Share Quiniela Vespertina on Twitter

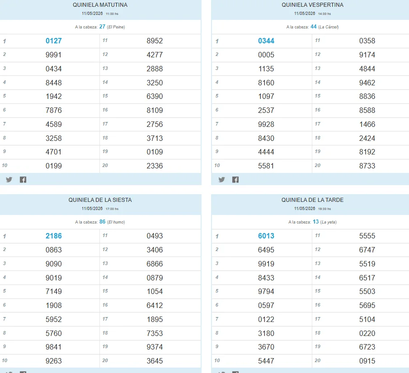(222, 180)
